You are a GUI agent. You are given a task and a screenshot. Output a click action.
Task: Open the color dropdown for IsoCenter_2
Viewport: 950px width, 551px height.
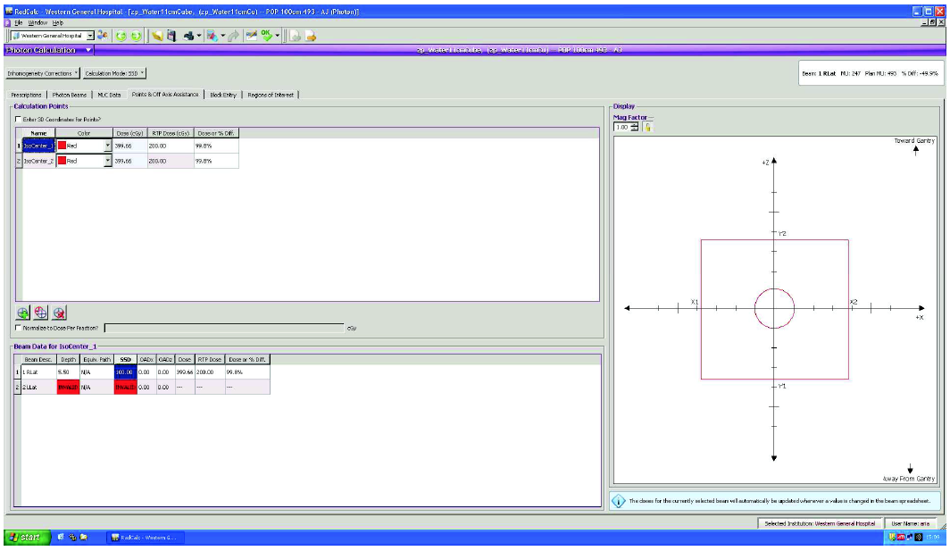108,162
